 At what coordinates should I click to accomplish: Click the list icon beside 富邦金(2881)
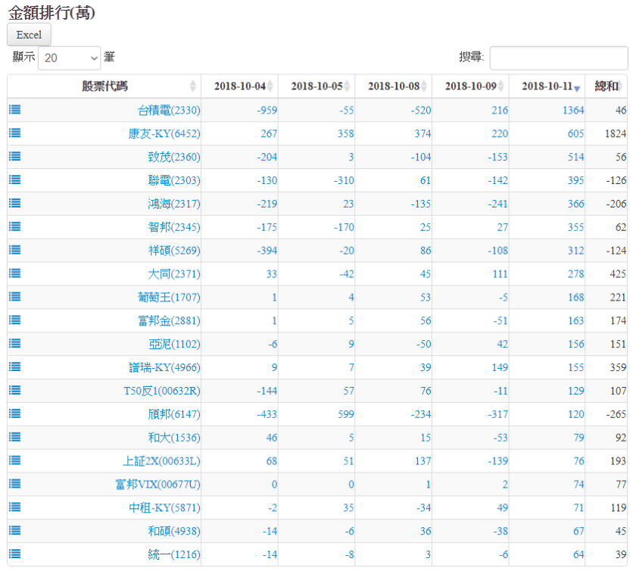[15, 320]
